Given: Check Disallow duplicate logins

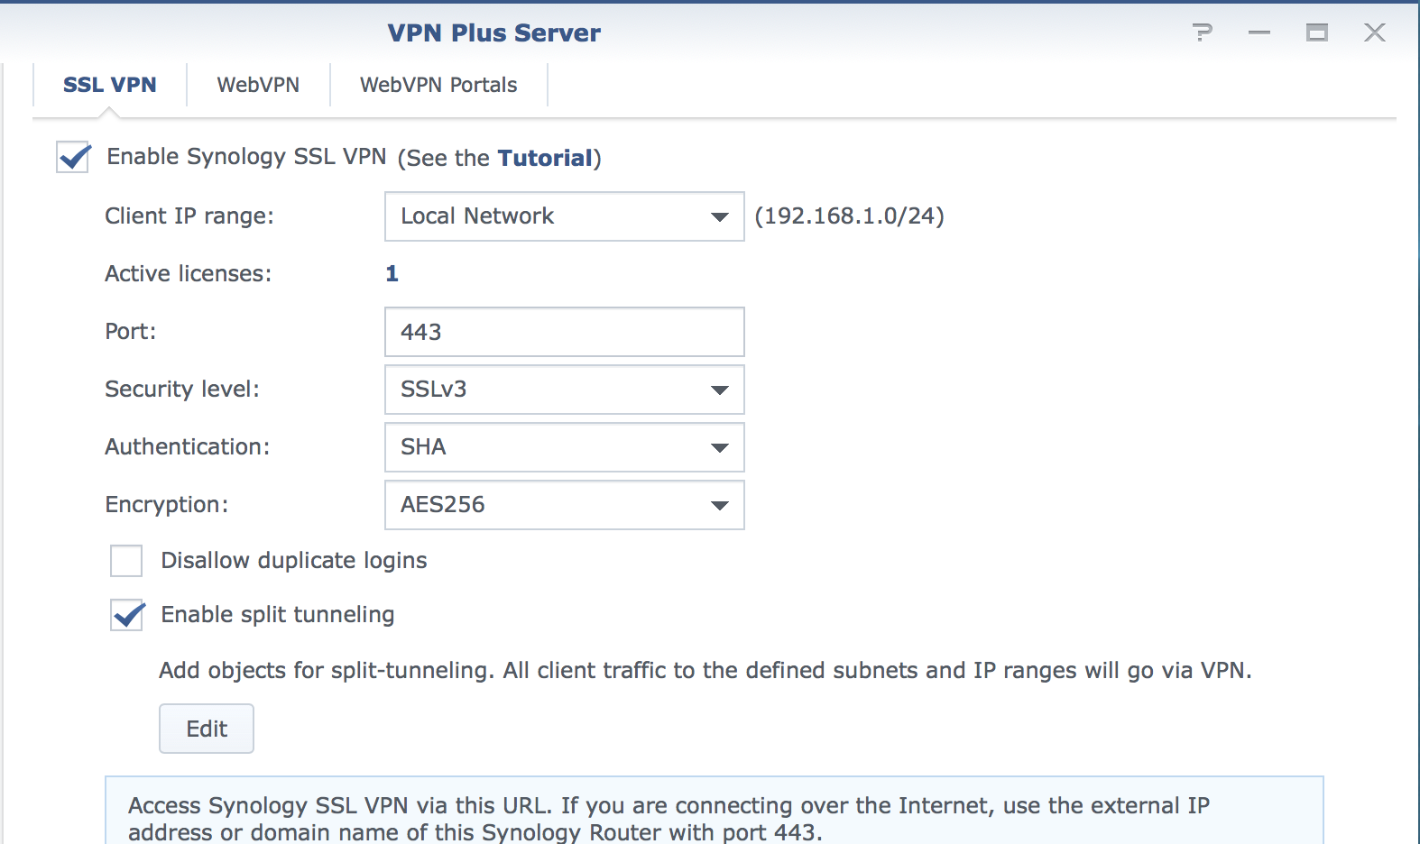Looking at the screenshot, I should (126, 560).
